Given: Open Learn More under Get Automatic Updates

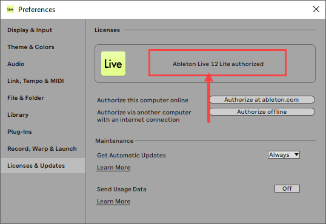Looking at the screenshot, I should 114,168.
